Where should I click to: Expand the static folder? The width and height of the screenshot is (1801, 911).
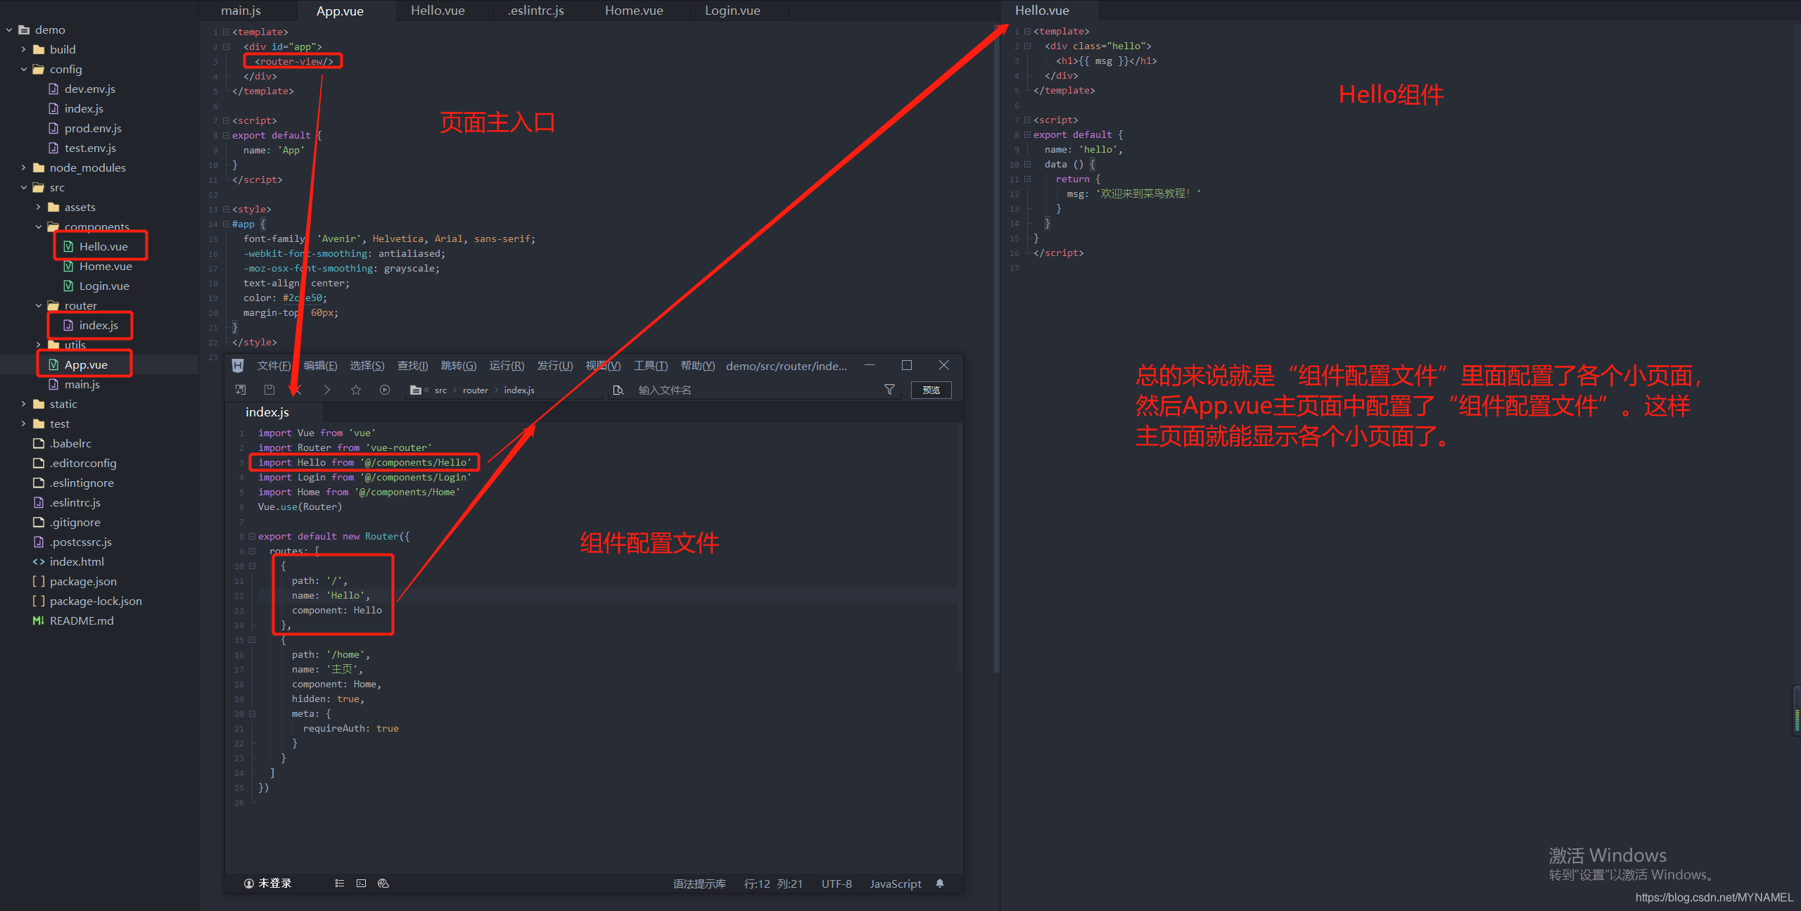click(24, 404)
